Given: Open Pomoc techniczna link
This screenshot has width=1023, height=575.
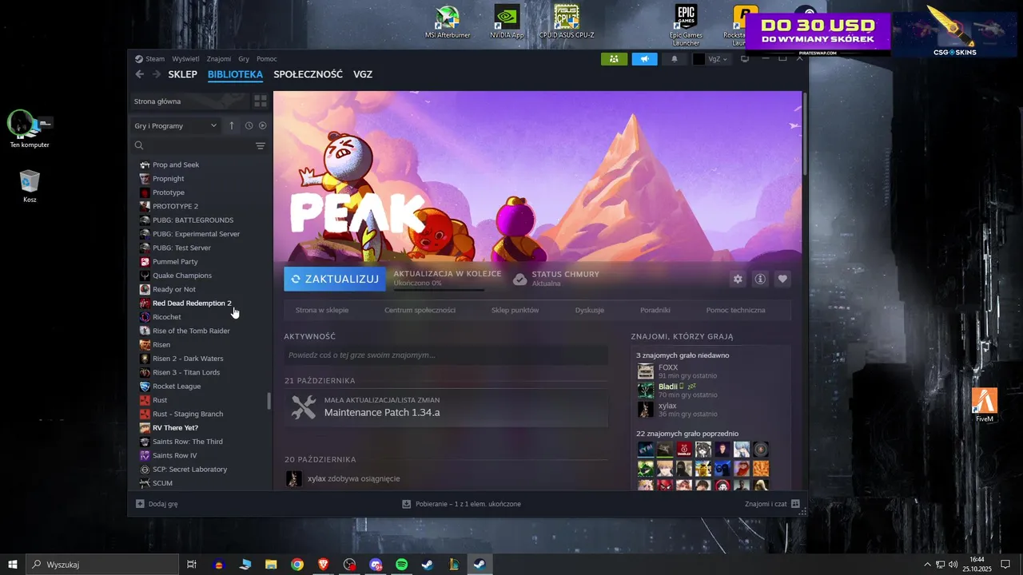Looking at the screenshot, I should [735, 310].
